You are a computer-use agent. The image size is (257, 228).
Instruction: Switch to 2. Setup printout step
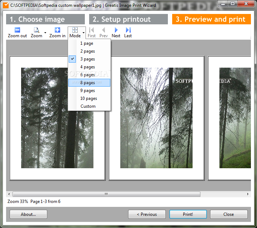(128, 19)
